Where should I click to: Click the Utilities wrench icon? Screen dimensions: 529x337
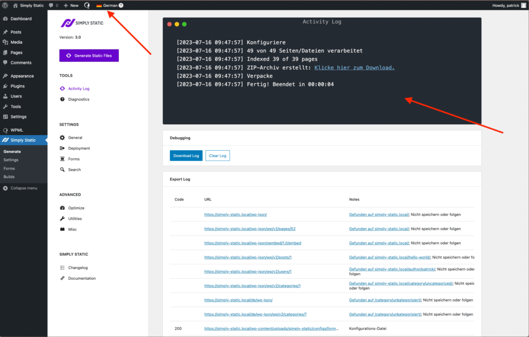coord(63,219)
